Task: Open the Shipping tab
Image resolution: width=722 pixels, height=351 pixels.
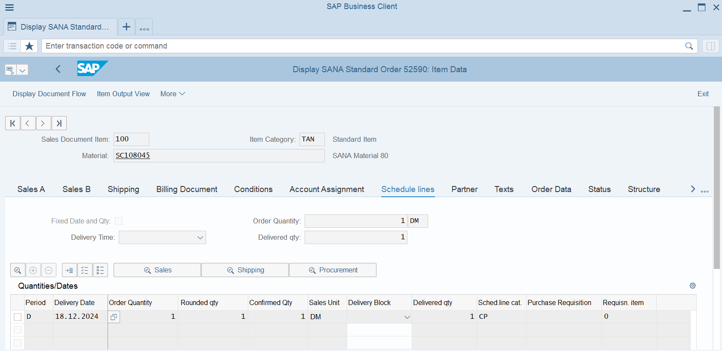Action: click(x=123, y=189)
